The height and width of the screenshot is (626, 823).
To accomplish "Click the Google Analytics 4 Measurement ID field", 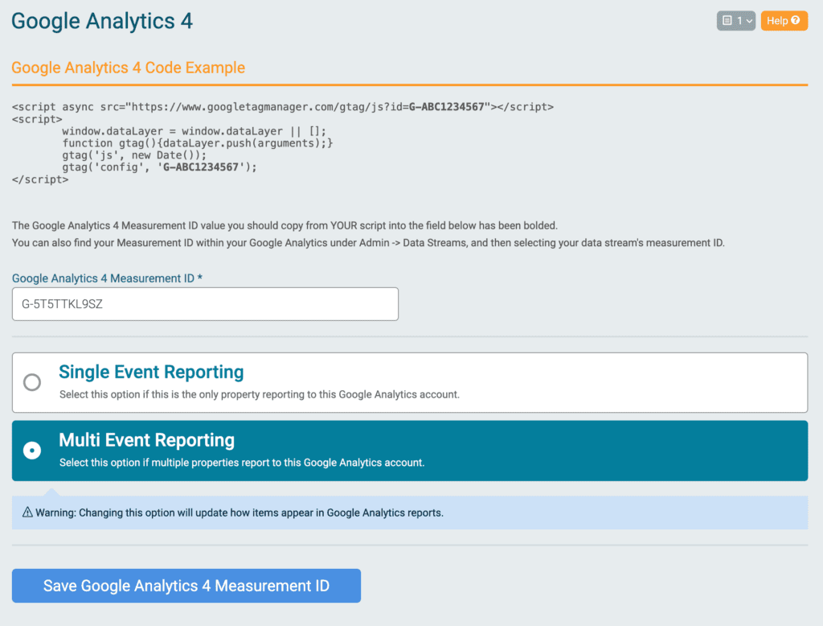I will click(205, 304).
